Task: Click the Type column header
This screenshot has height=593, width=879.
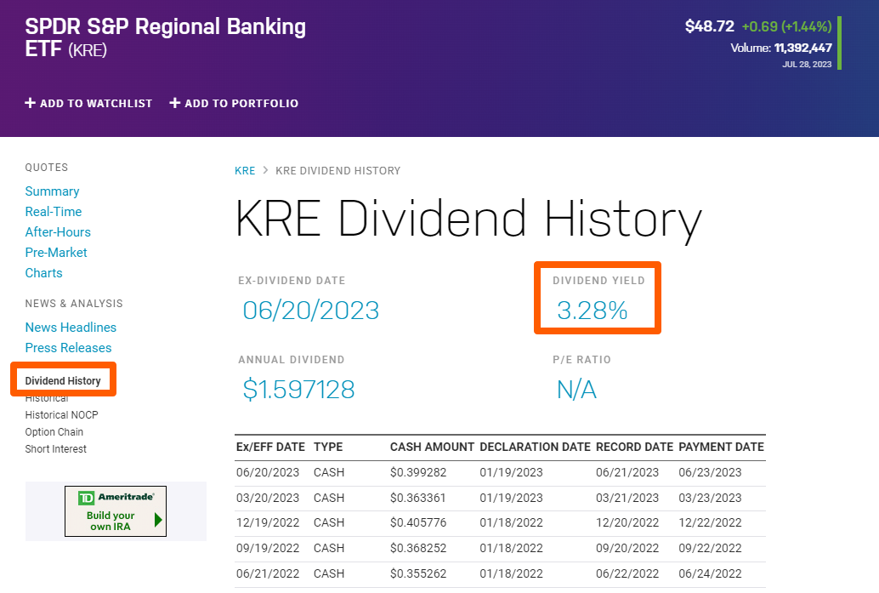Action: [x=328, y=448]
